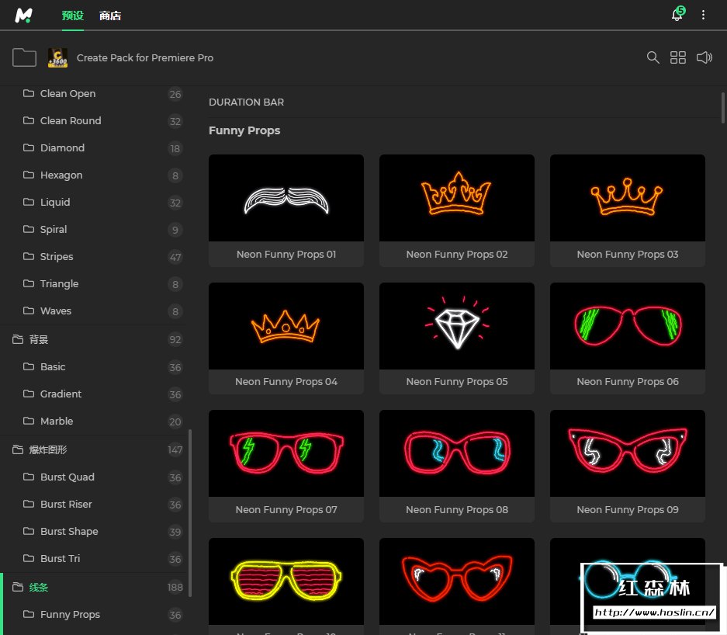The image size is (727, 635).
Task: Toggle the speaker sound icon
Action: (x=704, y=57)
